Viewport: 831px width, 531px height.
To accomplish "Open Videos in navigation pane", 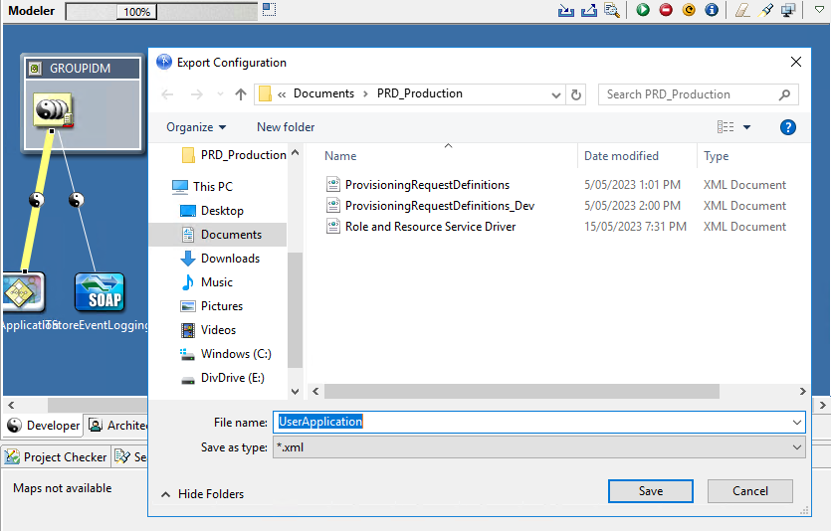I will (x=208, y=330).
